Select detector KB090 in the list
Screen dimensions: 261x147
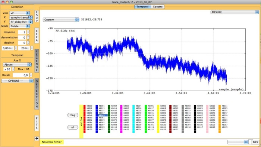(x=163, y=122)
